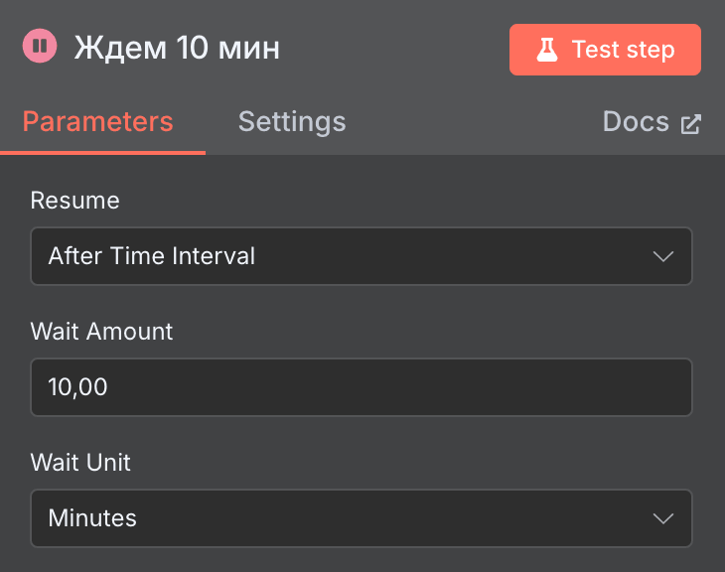Click blank tab bar space before Docs

477,122
